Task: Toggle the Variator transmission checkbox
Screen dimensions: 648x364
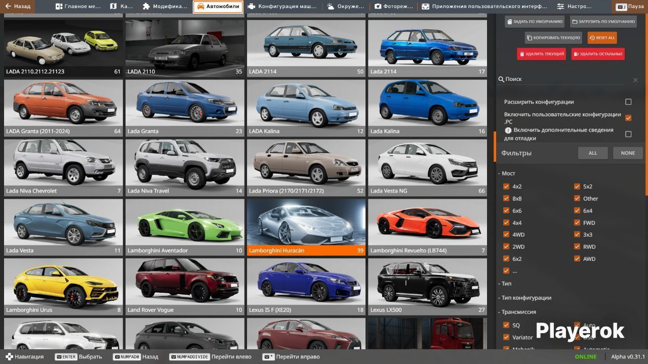Action: [x=506, y=337]
